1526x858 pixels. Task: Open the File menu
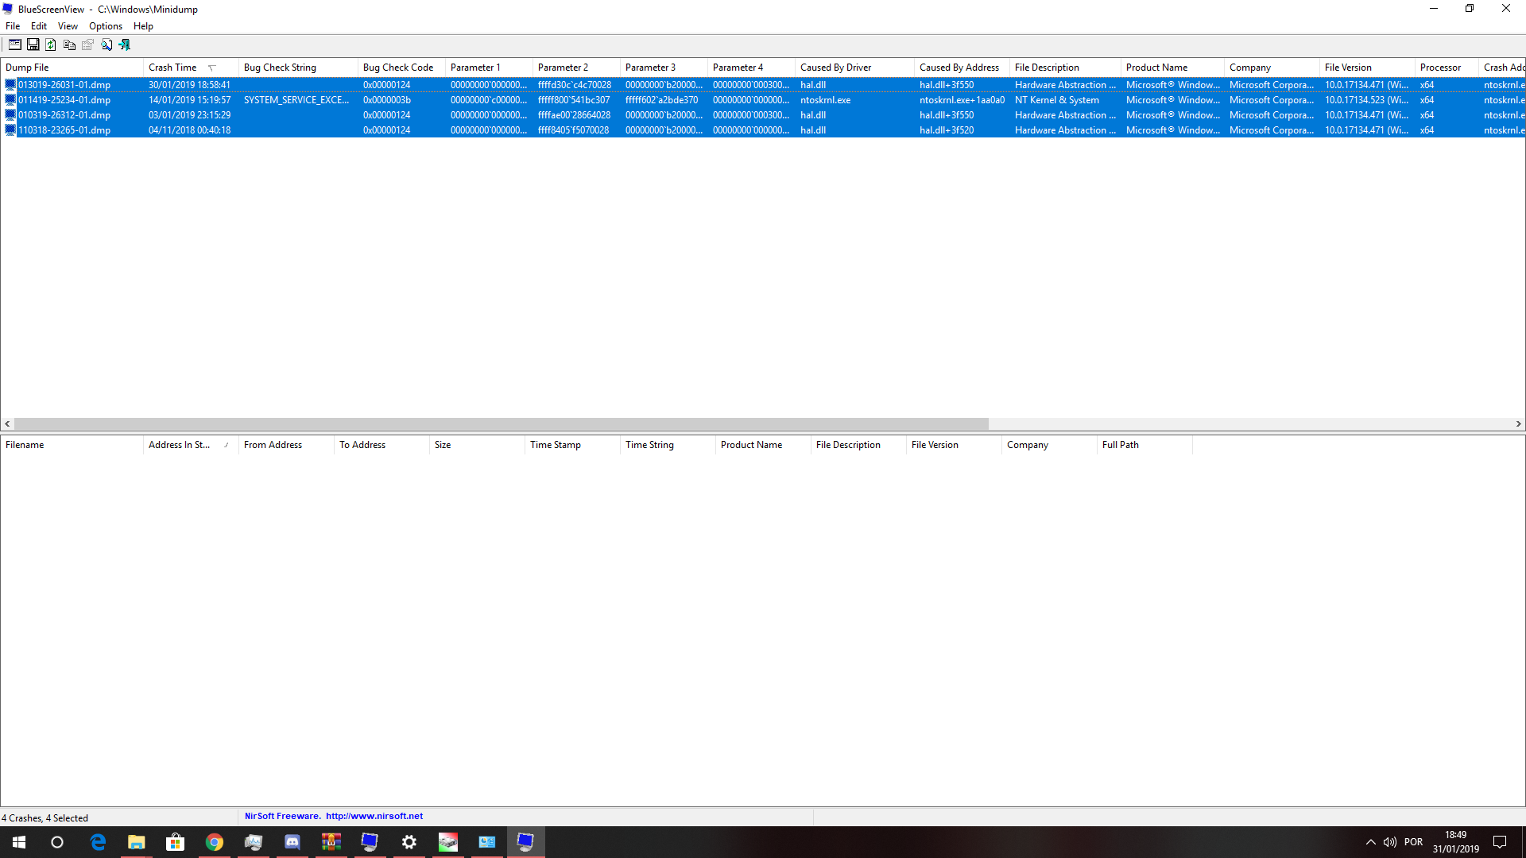(13, 26)
